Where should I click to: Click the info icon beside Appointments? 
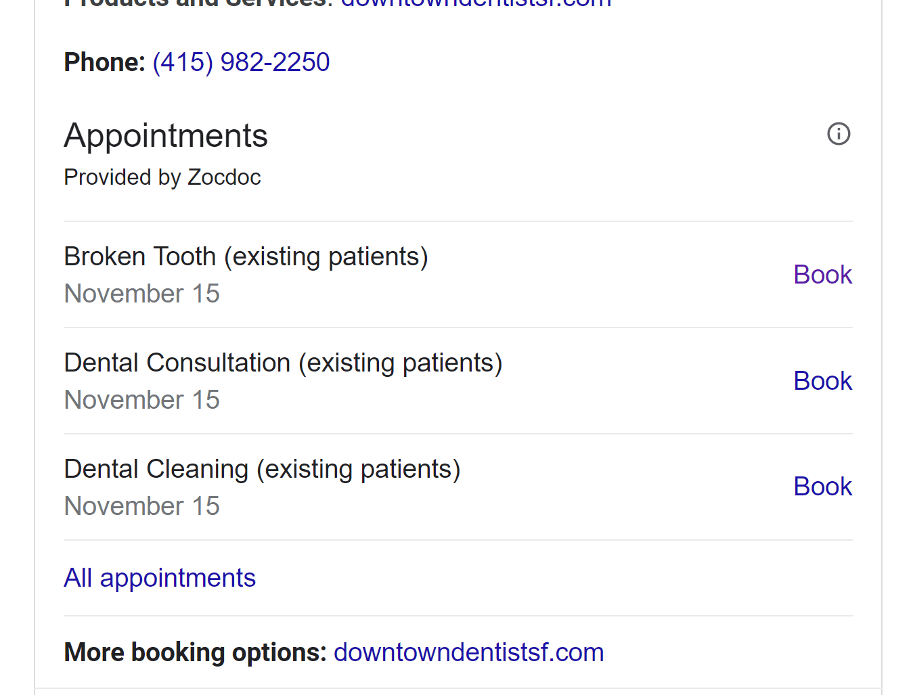839,134
